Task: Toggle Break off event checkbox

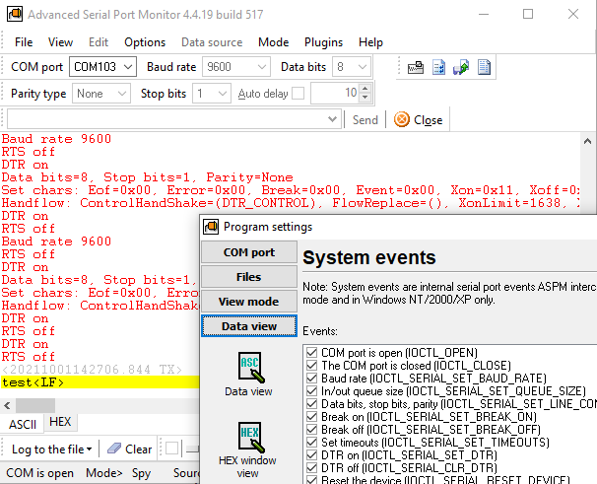Action: (x=312, y=430)
